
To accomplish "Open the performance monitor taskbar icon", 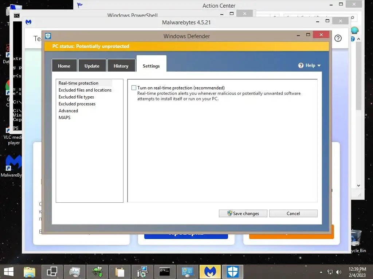I will click(x=74, y=272).
